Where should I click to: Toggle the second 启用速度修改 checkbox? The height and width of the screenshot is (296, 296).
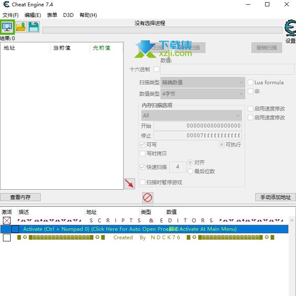point(250,118)
